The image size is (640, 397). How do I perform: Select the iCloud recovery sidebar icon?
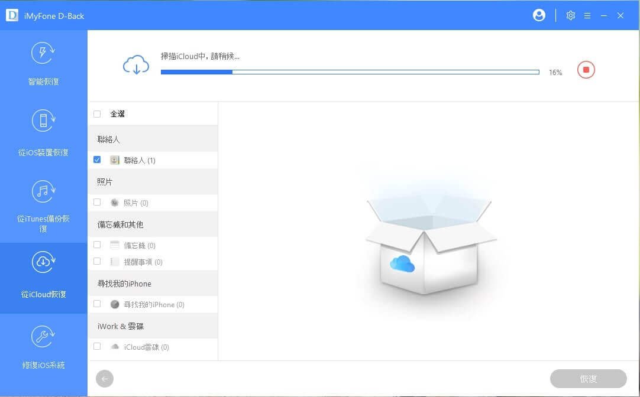tap(43, 262)
